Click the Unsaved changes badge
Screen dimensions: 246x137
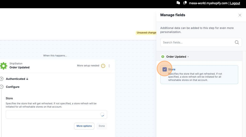146,33
